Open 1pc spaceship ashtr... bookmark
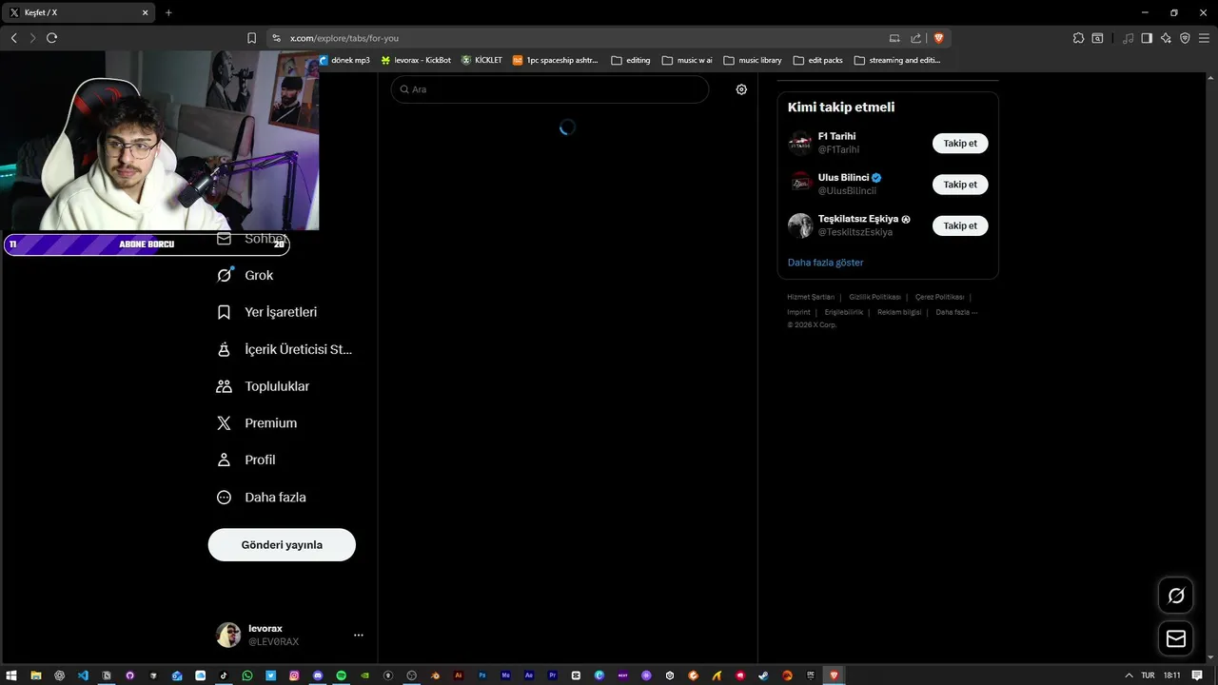 tap(556, 60)
